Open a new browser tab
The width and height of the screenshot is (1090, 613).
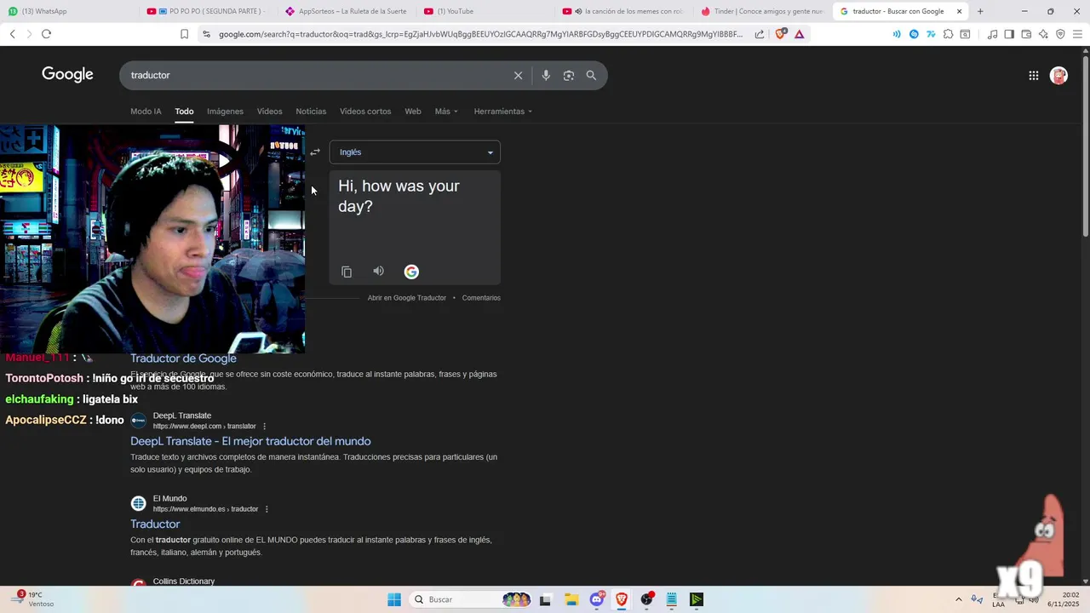point(980,11)
